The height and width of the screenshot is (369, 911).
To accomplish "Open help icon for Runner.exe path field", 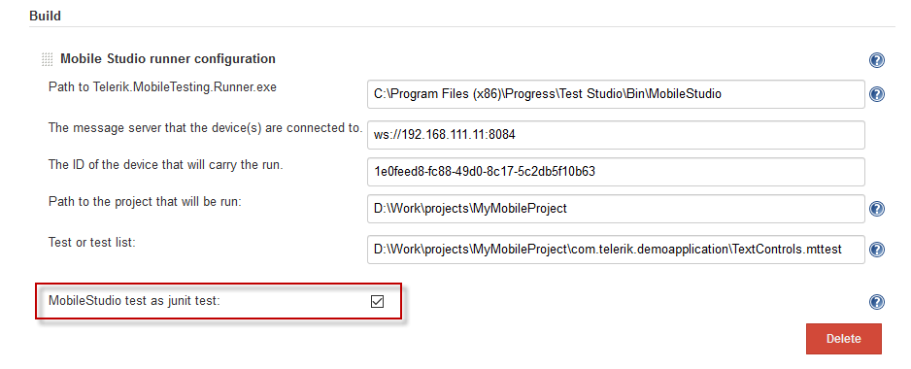I will (877, 94).
